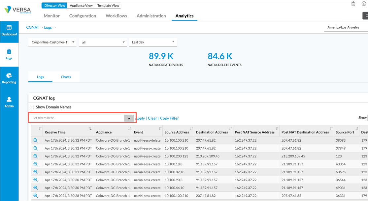
Task: Open details for the 213.209.109.45 destination row
Action: click(35, 156)
